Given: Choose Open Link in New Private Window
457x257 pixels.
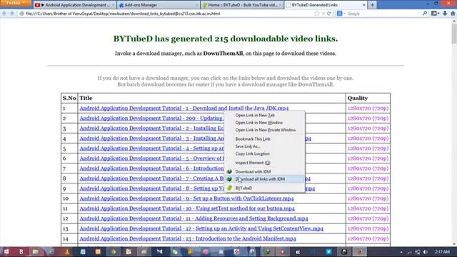Looking at the screenshot, I should [x=265, y=130].
